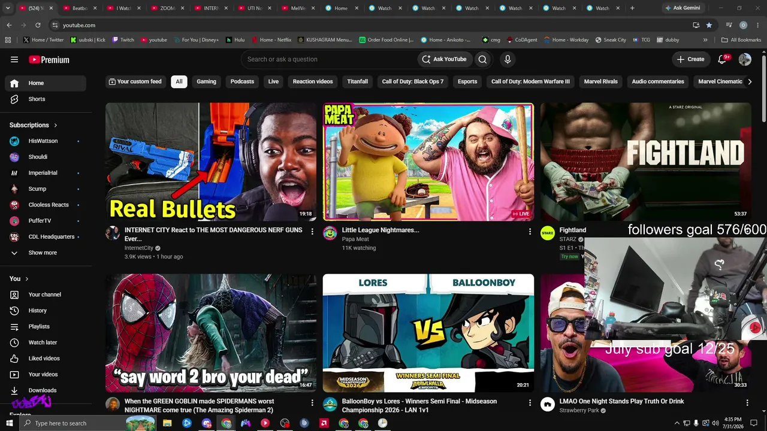Open the All Bookmarks folder

(741, 40)
